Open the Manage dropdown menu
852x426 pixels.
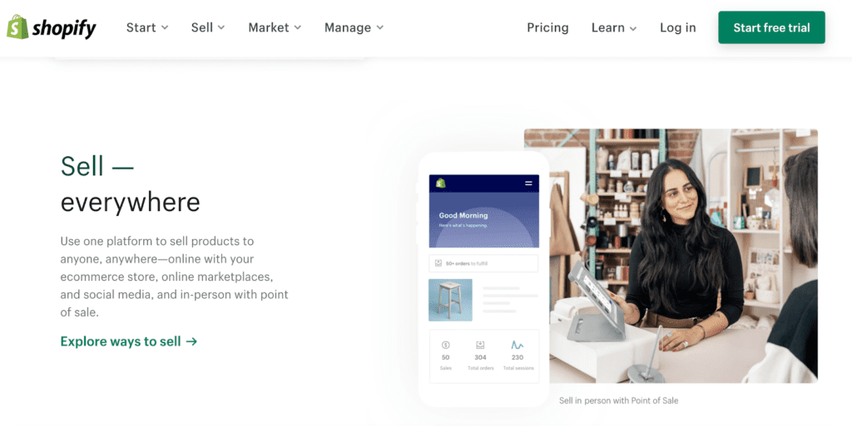point(354,27)
